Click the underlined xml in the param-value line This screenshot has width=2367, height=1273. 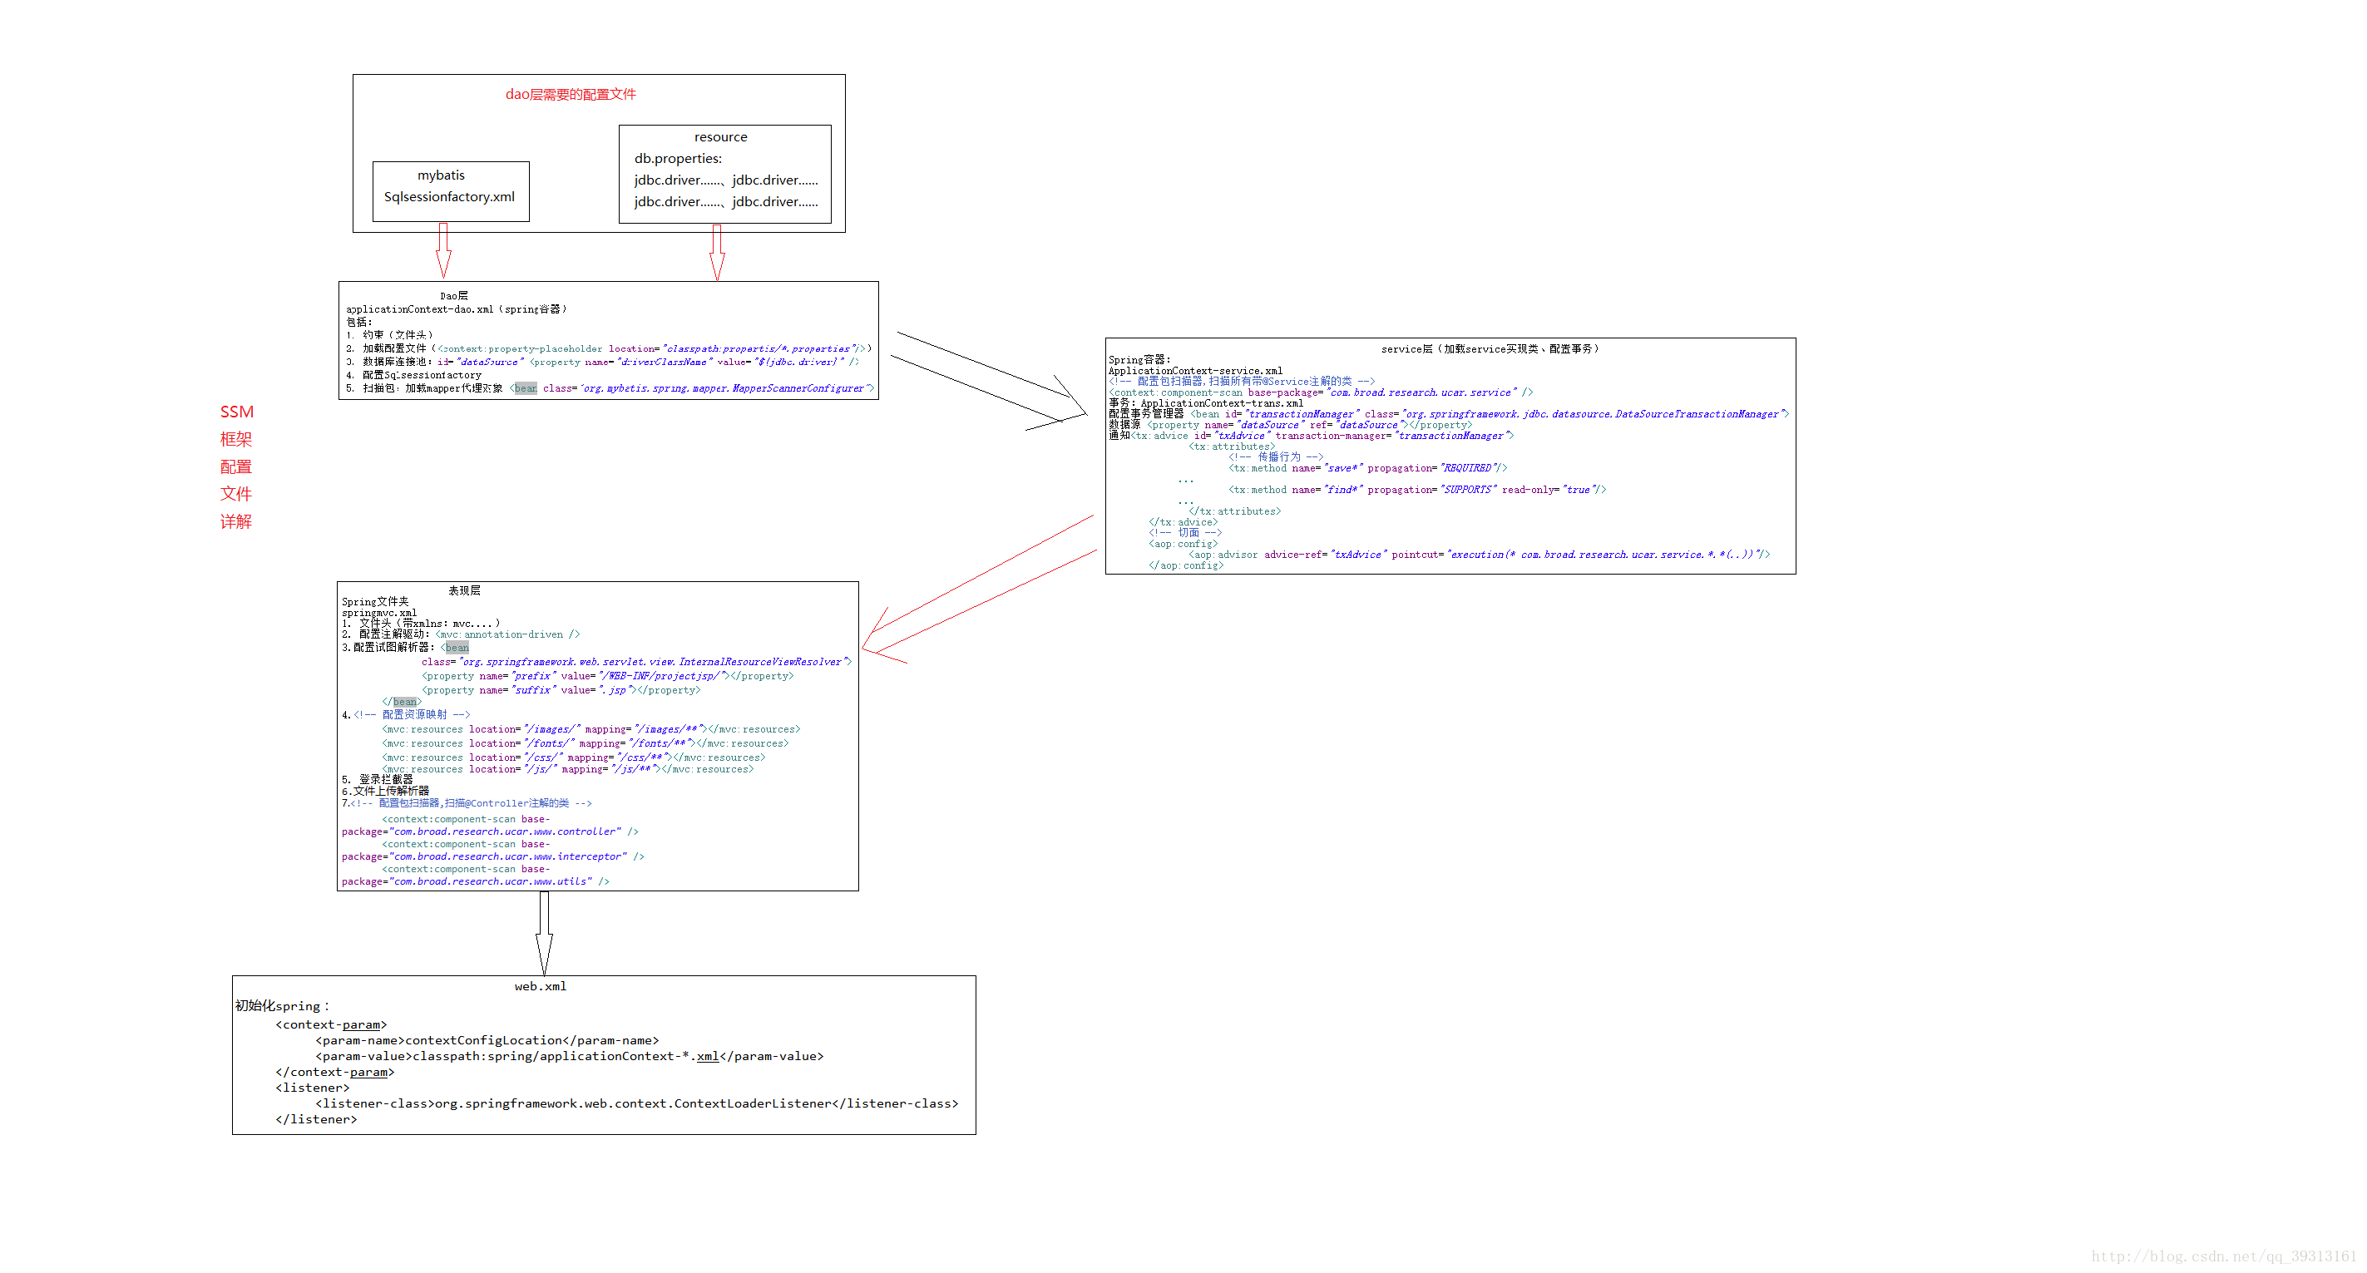[x=708, y=1056]
